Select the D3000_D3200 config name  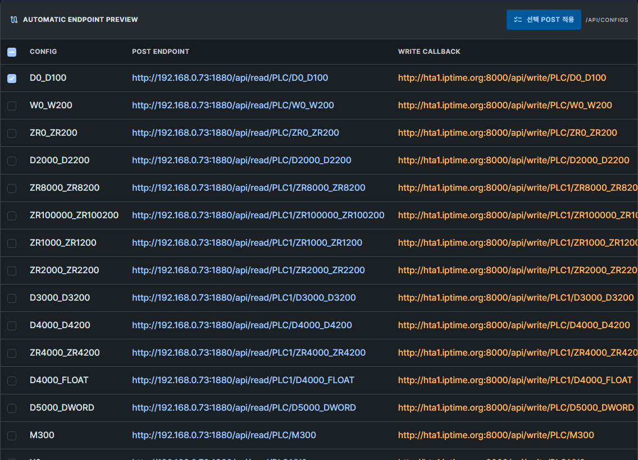coord(60,297)
